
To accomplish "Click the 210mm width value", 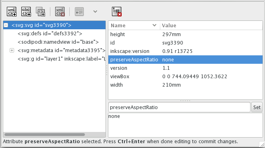I will click(x=172, y=85).
